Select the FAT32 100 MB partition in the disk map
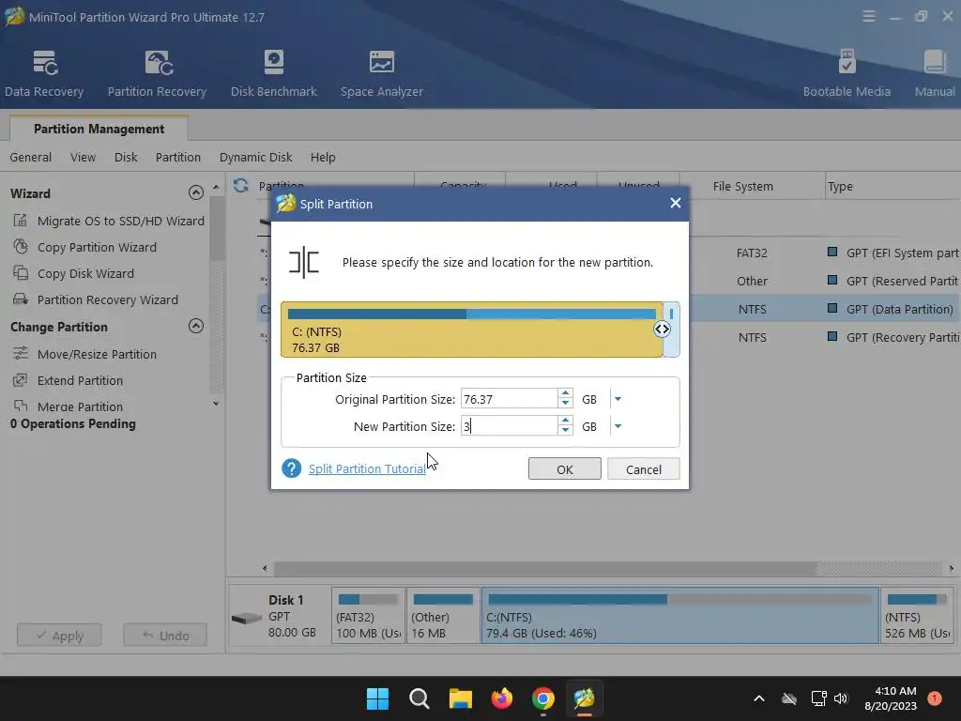 pyautogui.click(x=368, y=616)
